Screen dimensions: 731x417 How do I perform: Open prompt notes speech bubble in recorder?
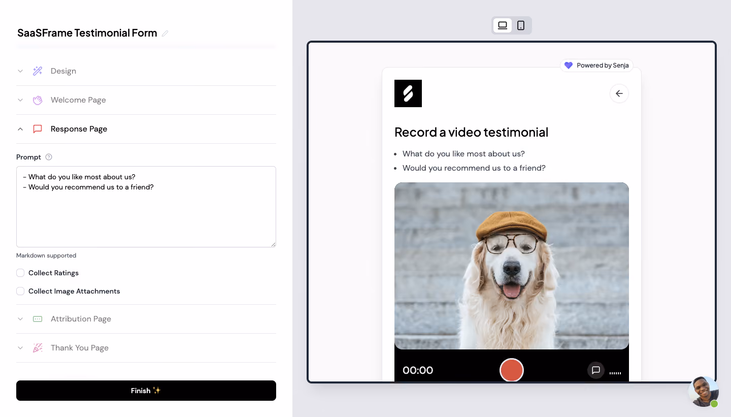point(596,370)
